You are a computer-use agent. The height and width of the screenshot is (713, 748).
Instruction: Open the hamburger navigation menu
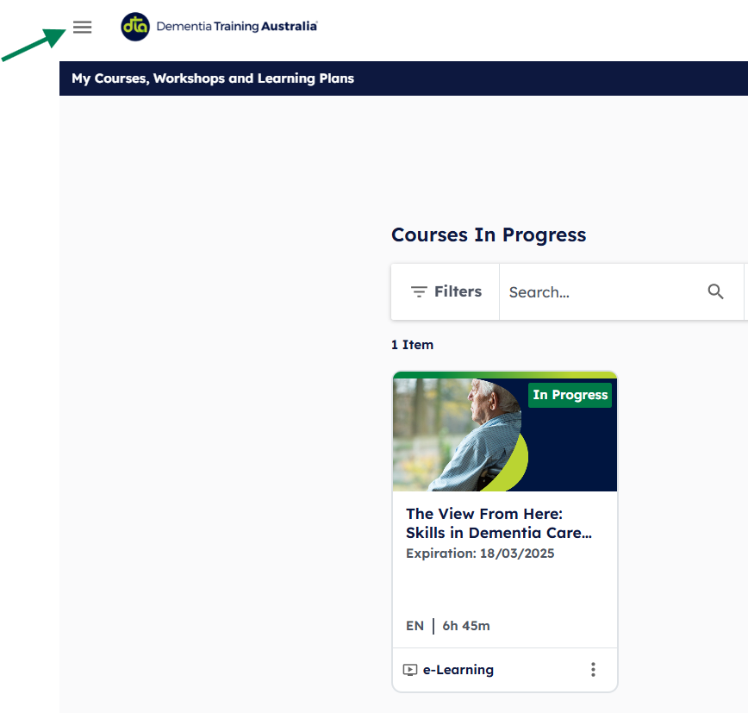[82, 28]
